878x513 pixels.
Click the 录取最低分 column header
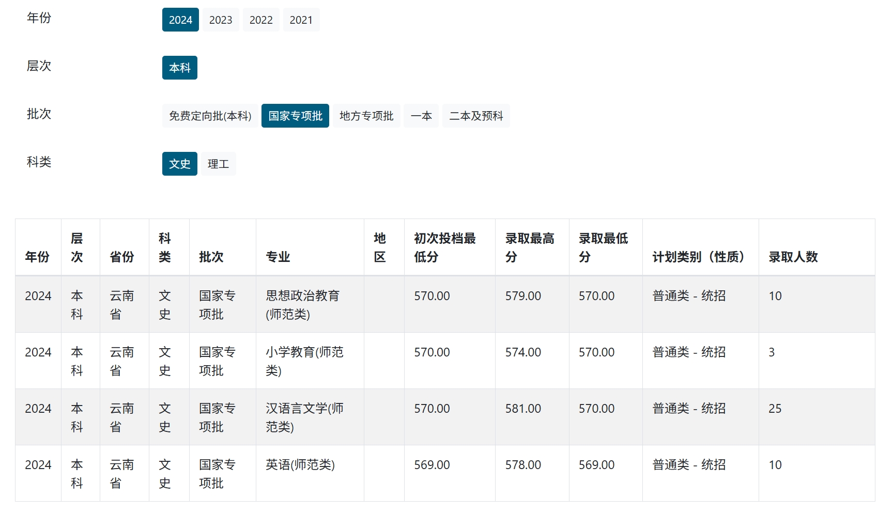603,247
